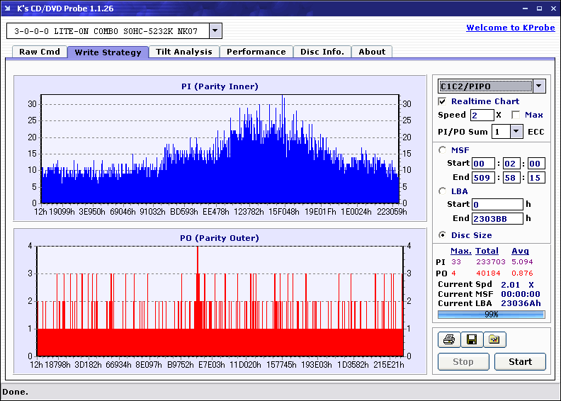Image resolution: width=561 pixels, height=401 pixels.
Task: Open the LITE-ON drive selection dropdown
Action: tap(215, 31)
